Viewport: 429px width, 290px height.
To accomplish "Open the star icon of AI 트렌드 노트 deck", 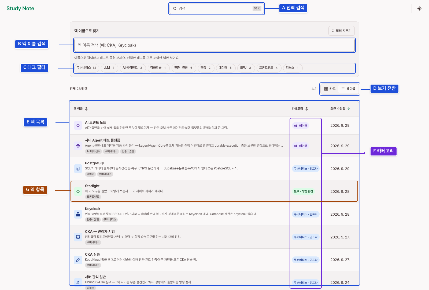I will (x=78, y=125).
